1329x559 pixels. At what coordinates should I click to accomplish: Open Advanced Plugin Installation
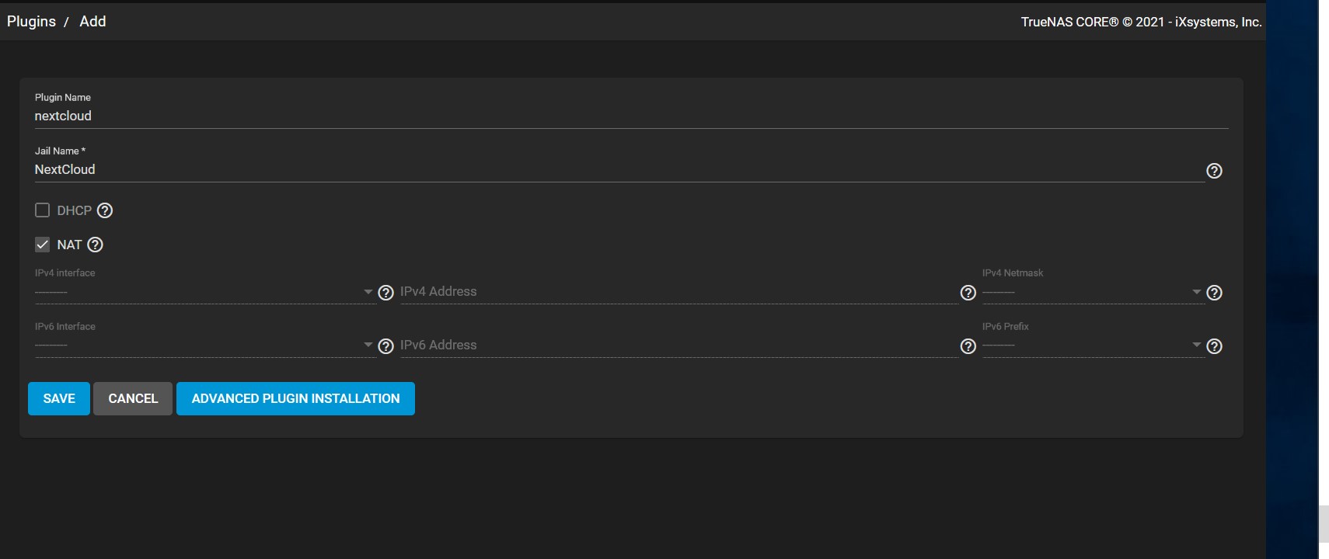pos(295,398)
